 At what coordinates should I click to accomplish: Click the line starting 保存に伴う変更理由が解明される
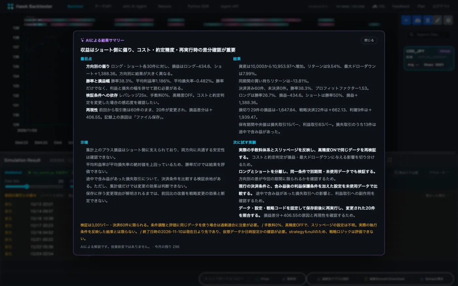[x=155, y=197]
